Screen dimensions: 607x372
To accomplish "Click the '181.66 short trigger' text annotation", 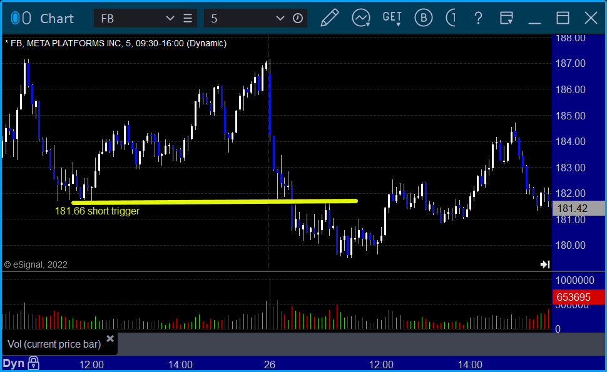I will [97, 211].
